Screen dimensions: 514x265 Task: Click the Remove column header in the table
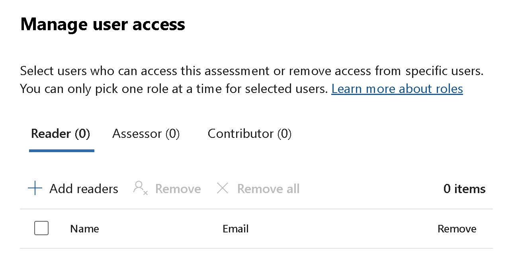pyautogui.click(x=457, y=229)
